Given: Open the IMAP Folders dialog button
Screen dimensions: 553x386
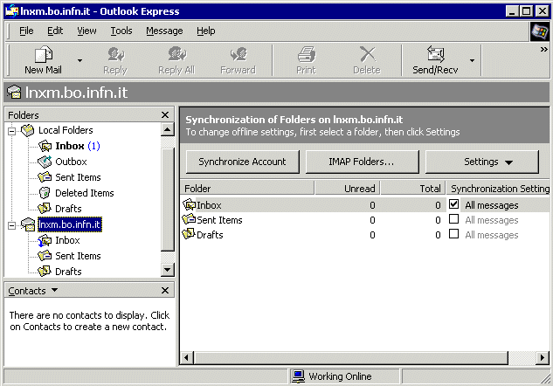Looking at the screenshot, I should pyautogui.click(x=362, y=162).
